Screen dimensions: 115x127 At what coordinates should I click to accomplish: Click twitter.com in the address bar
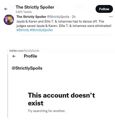point(16,51)
